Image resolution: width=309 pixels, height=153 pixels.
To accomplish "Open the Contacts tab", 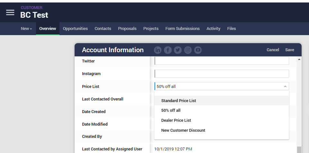I will click(103, 29).
